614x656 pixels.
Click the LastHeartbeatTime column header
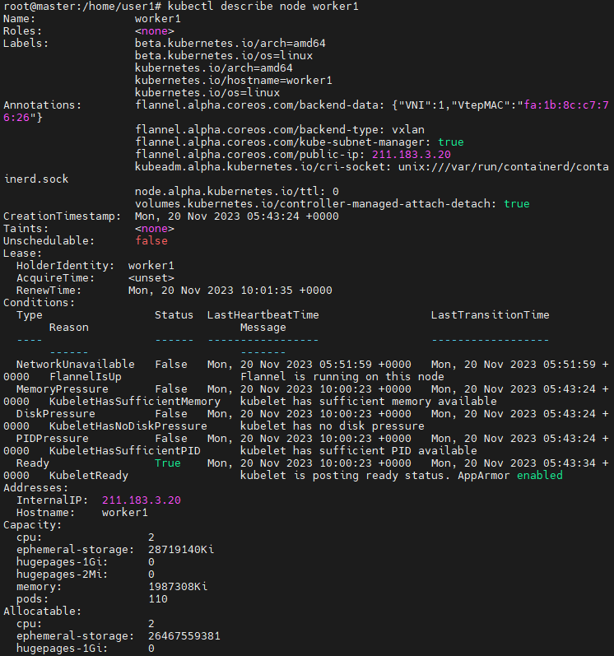click(263, 314)
